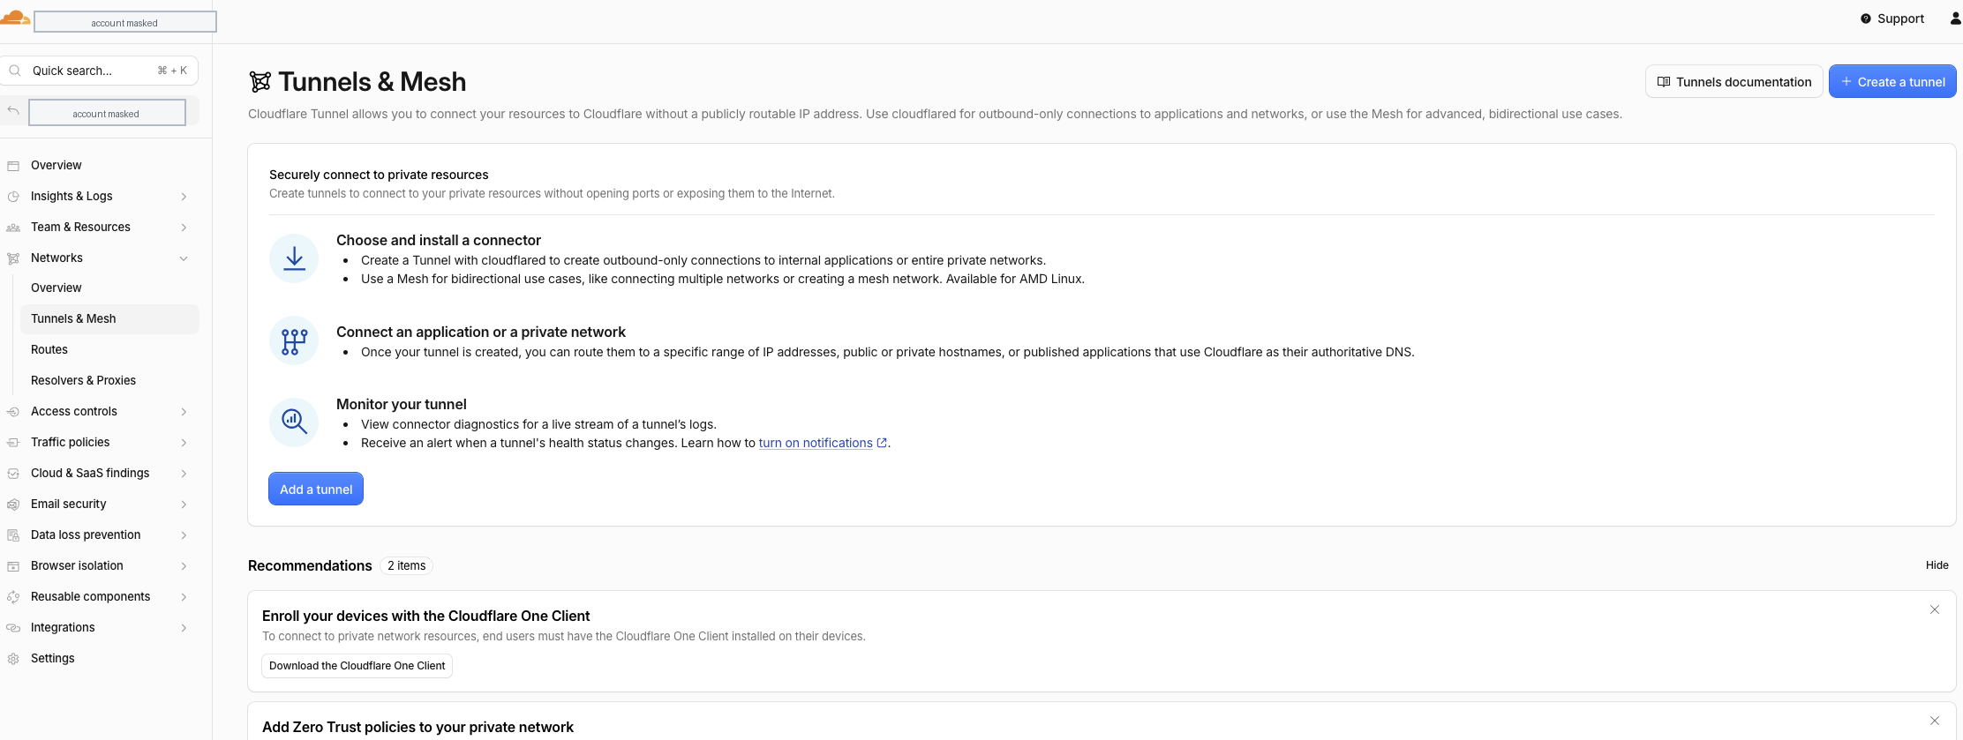Expand the Email security section
This screenshot has width=1963, height=740.
(x=184, y=505)
